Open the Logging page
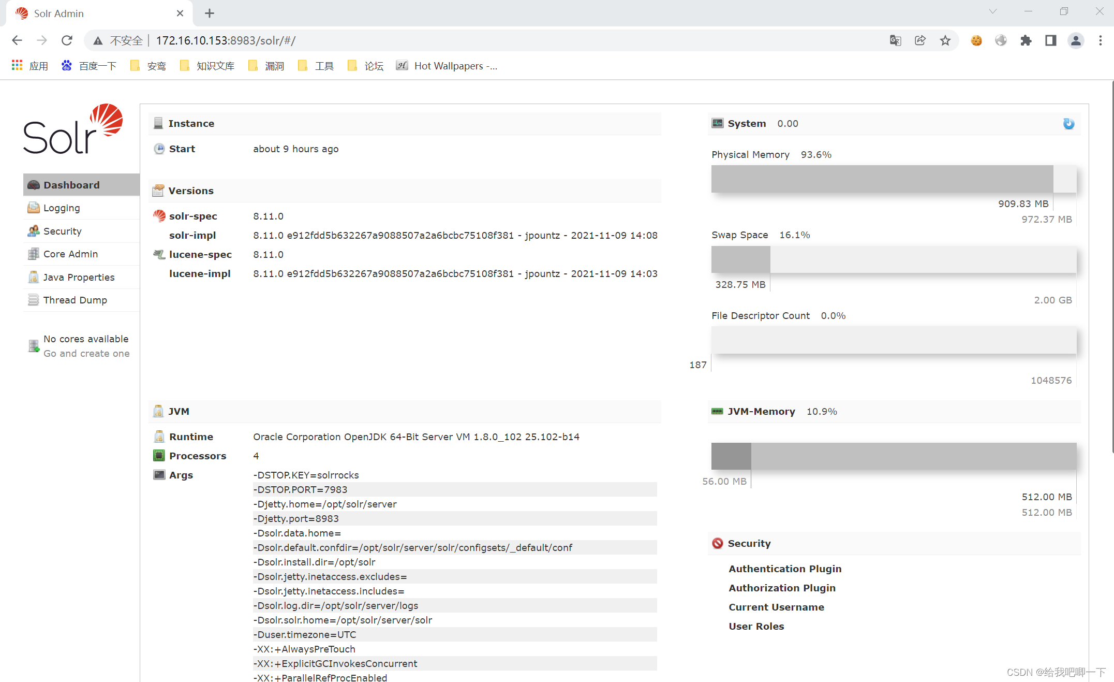Image resolution: width=1114 pixels, height=682 pixels. tap(62, 208)
